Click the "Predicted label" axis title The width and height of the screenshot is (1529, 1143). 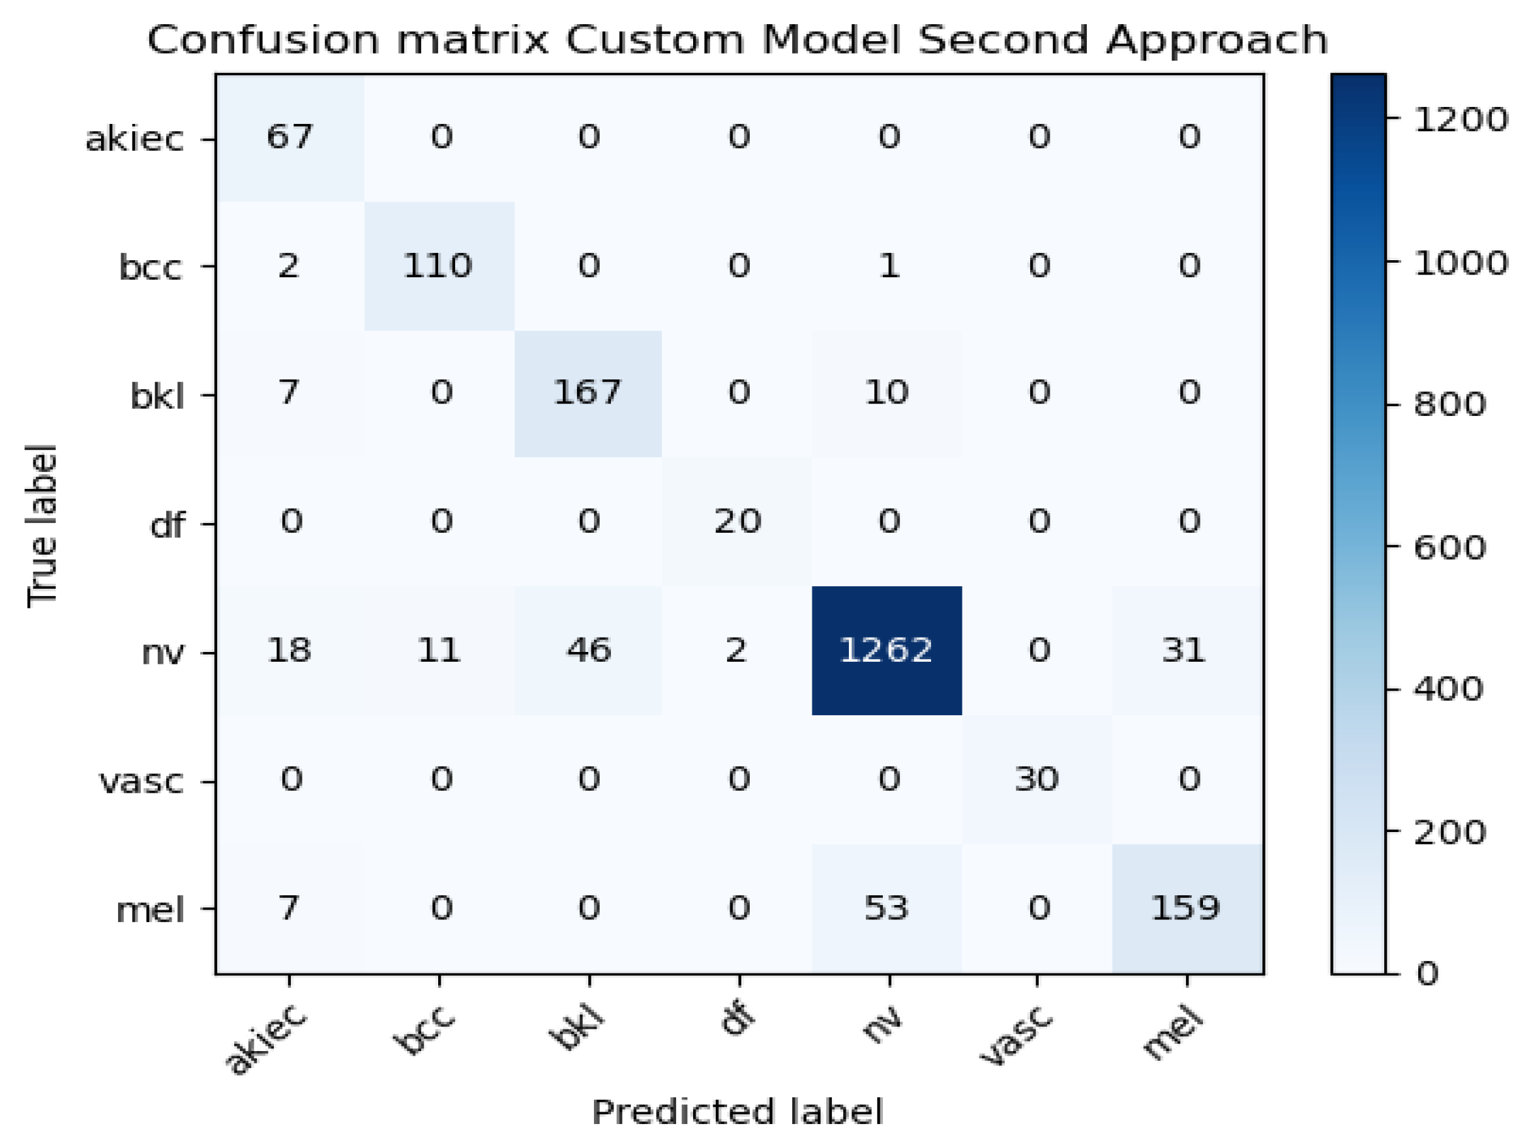pos(737,1112)
